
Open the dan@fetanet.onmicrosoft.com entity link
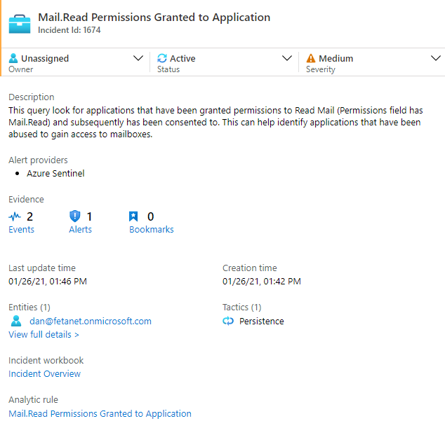click(x=91, y=322)
